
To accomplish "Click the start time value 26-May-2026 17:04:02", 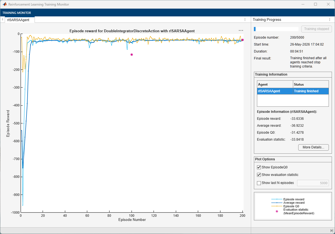I will click(307, 44).
